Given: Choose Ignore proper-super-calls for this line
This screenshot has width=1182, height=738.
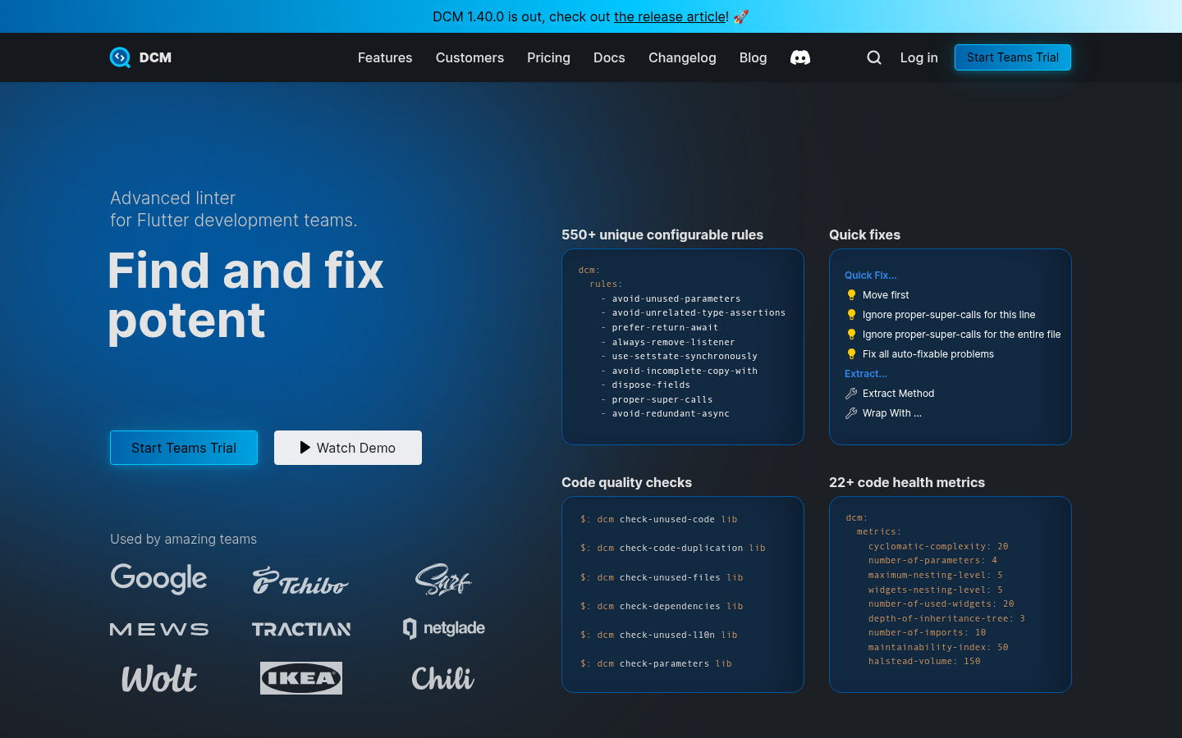Looking at the screenshot, I should pos(949,315).
